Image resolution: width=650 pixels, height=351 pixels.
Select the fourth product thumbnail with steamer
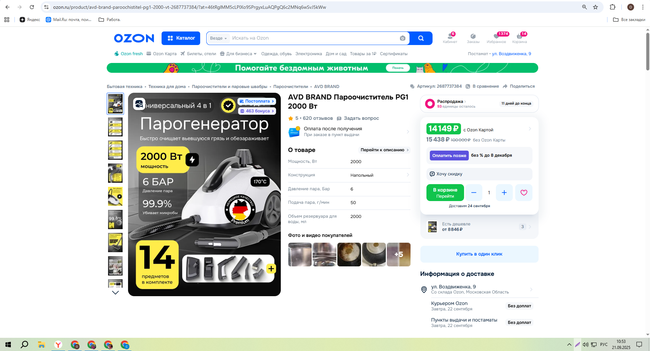(x=115, y=173)
